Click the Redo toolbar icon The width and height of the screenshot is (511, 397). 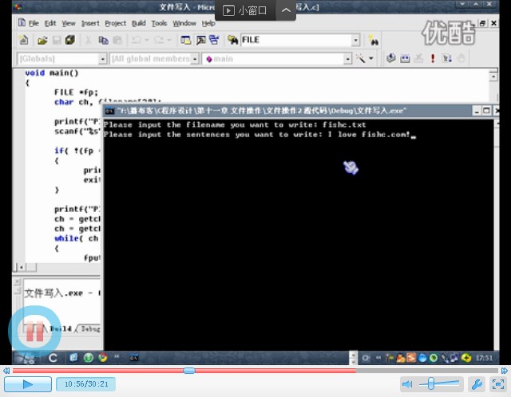click(x=159, y=40)
